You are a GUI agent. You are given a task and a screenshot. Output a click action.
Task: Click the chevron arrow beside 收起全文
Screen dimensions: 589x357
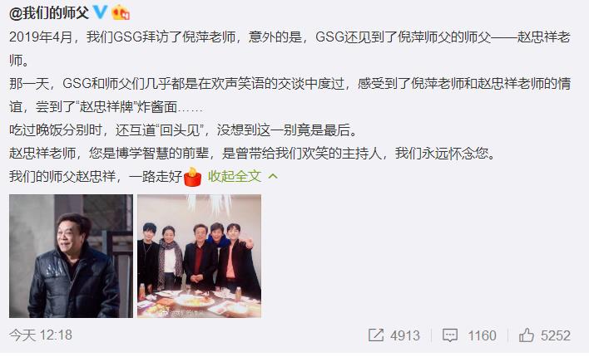click(x=273, y=176)
